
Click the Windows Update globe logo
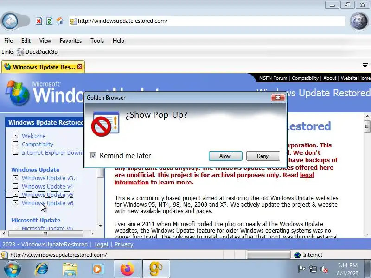pos(18,94)
